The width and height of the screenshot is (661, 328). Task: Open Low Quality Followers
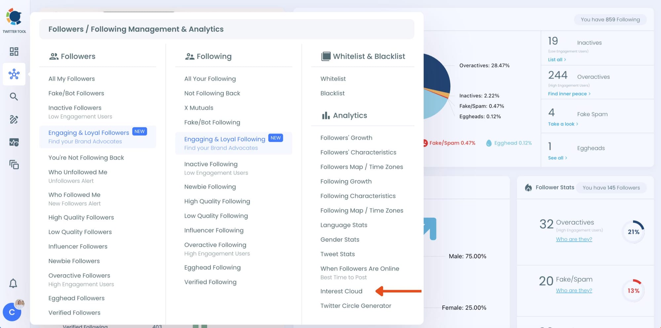pyautogui.click(x=80, y=232)
